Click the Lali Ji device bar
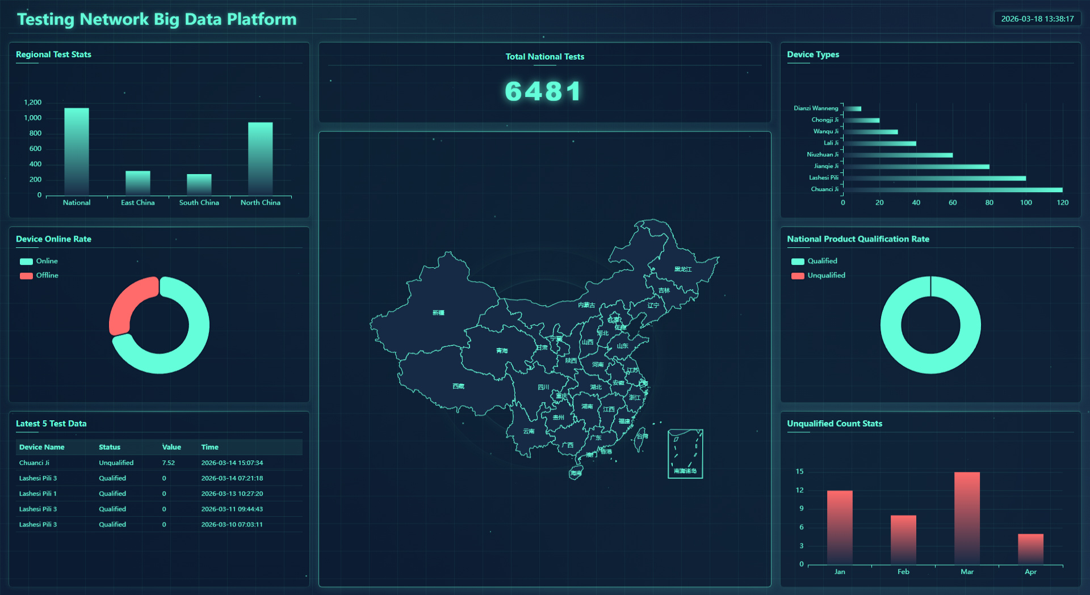The image size is (1090, 595). (879, 143)
